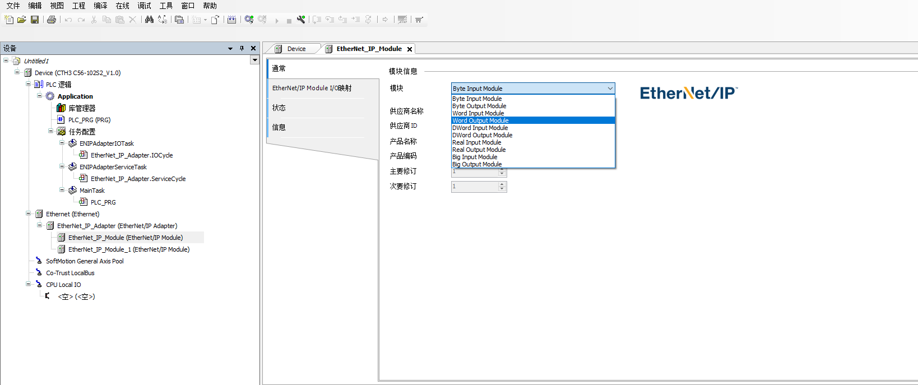Image resolution: width=918 pixels, height=385 pixels.
Task: Click the wrench debug icon in toolbar
Action: 301,20
